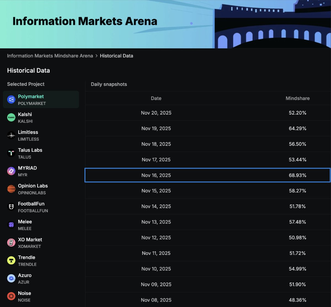Click the Talus Labs logo icon
This screenshot has width=331, height=307.
[x=11, y=153]
